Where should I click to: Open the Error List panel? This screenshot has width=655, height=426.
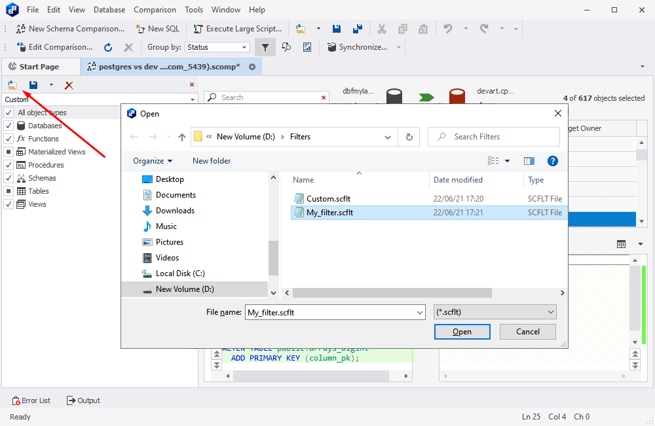tap(31, 400)
